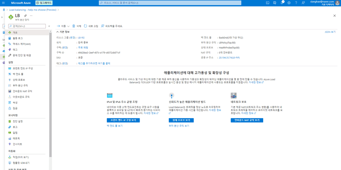Screen dimensions: 341x170
Task: Open the top bar feedback icon
Action: [303, 3]
